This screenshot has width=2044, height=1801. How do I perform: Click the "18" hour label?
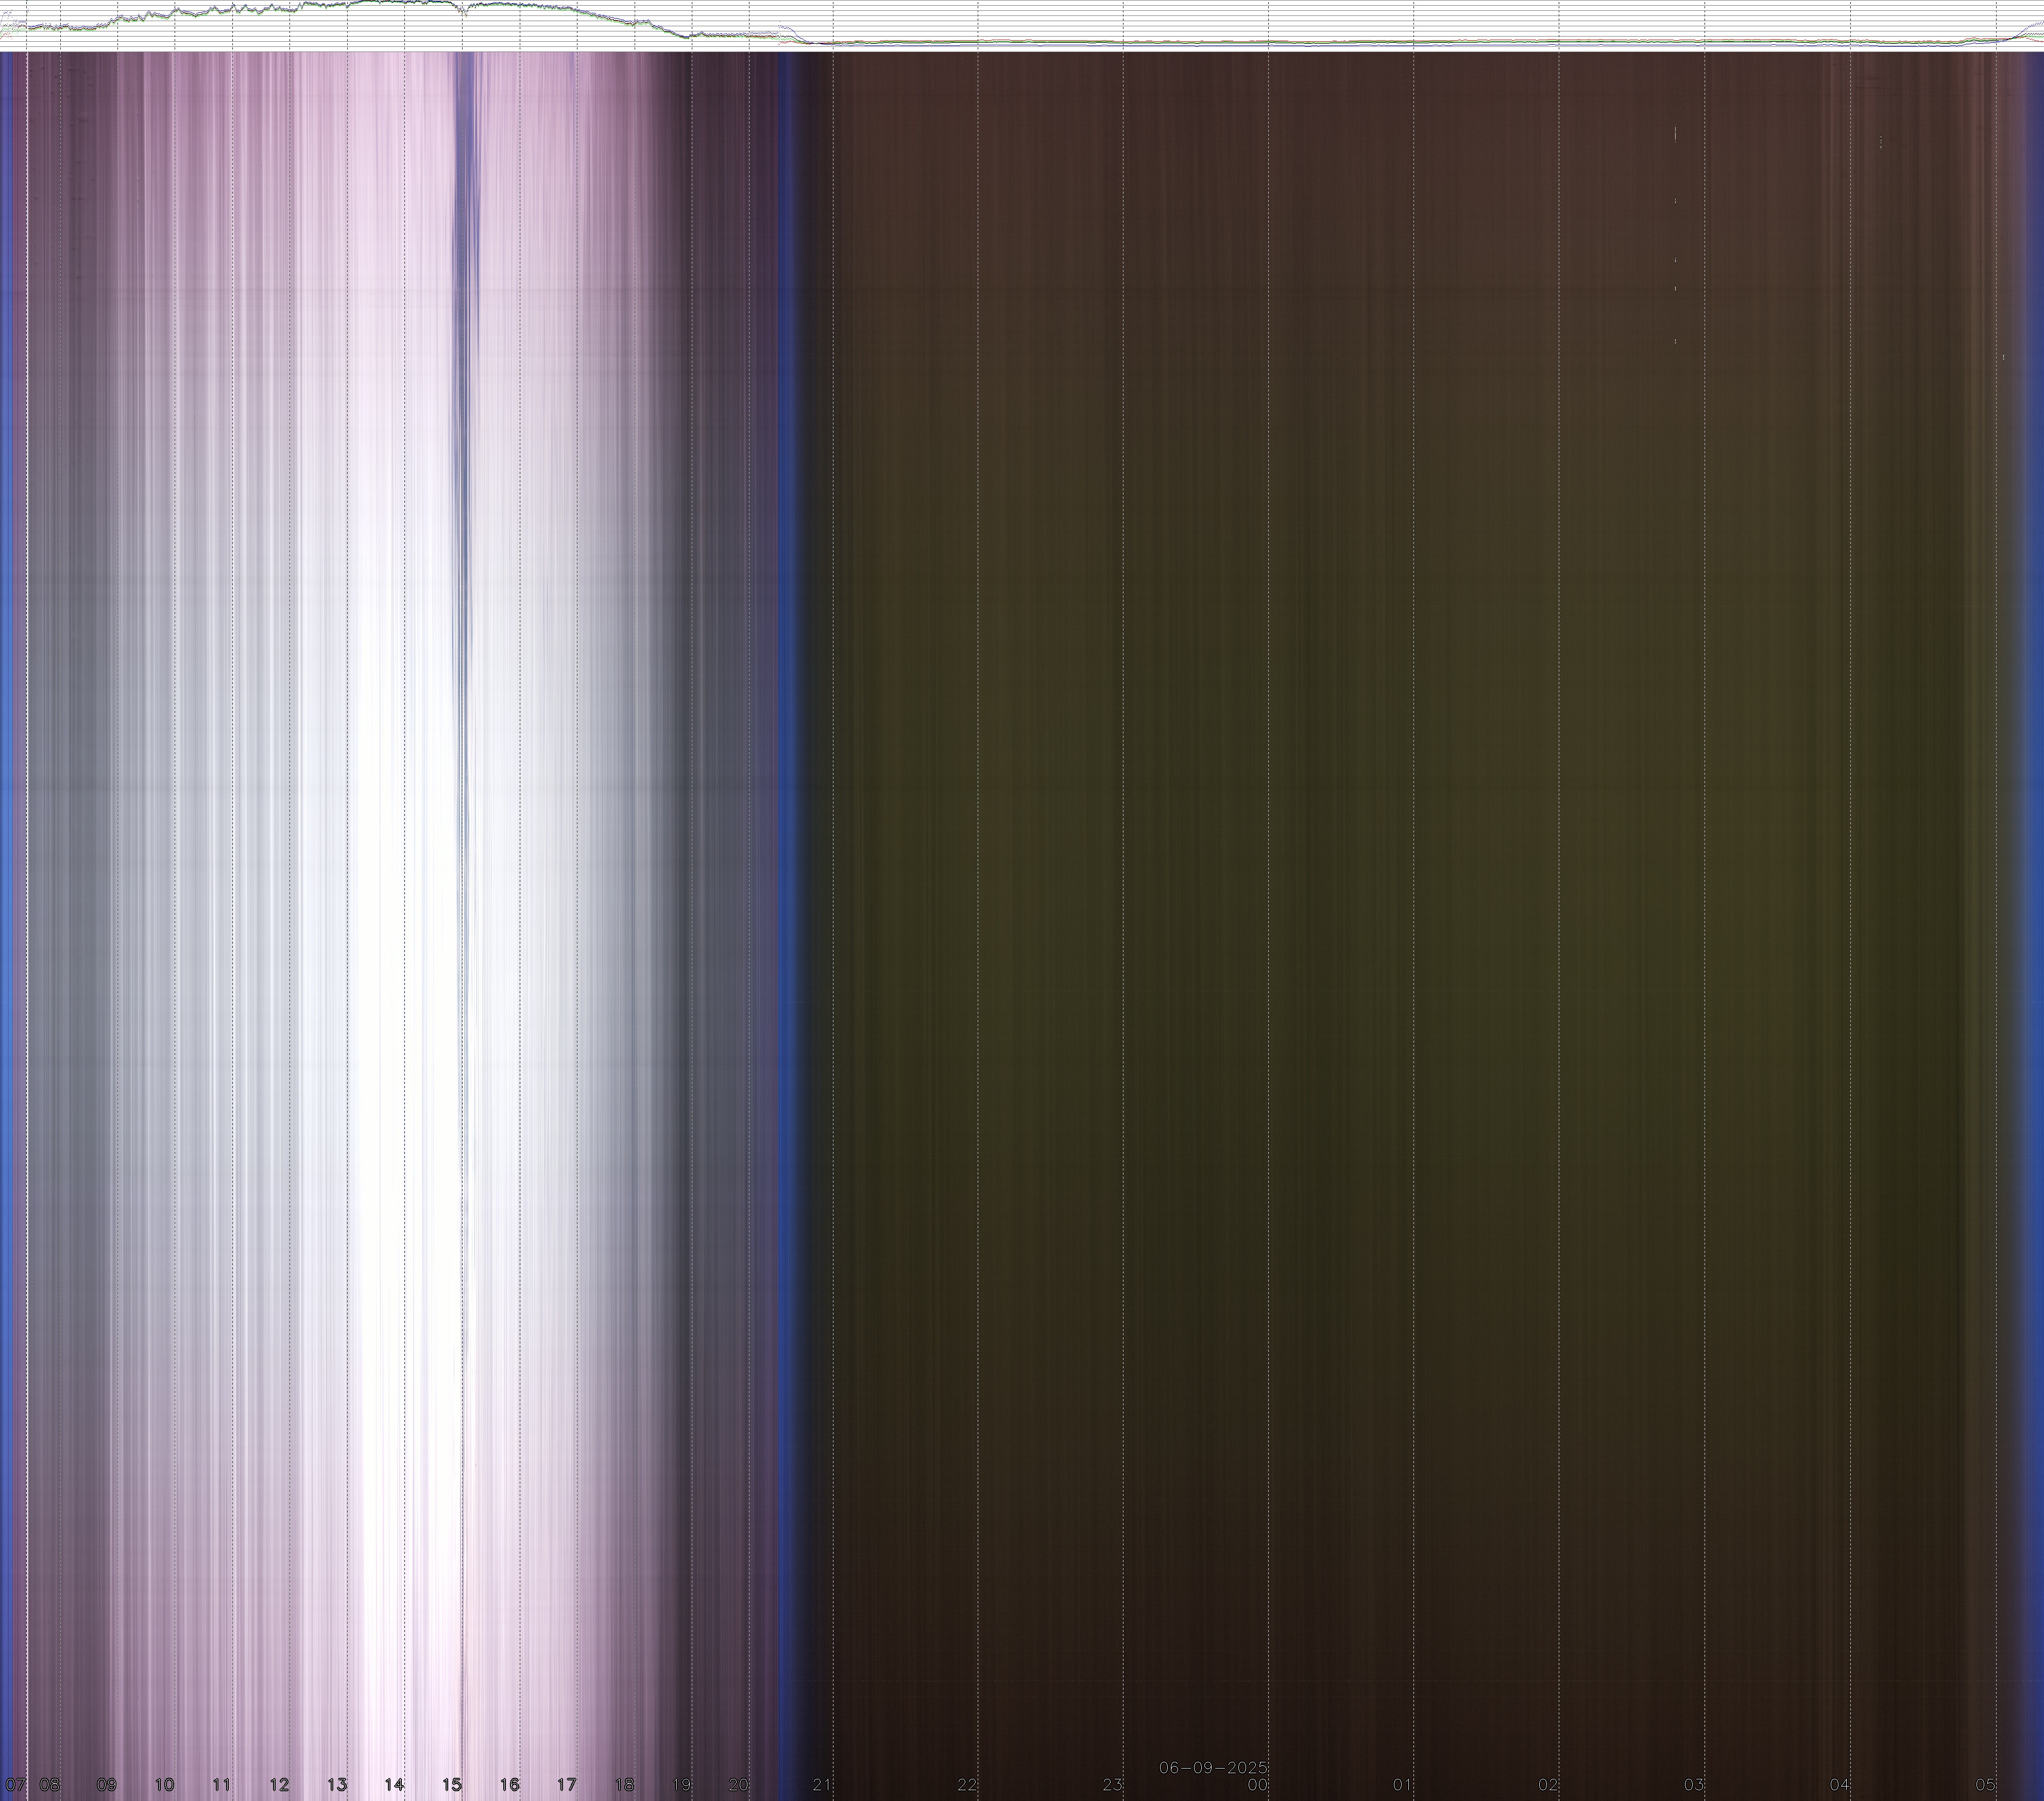click(624, 1784)
